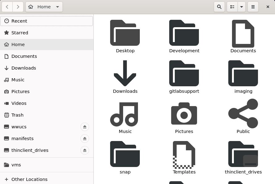Screen dimensions: 275x184
Task: Select the Pictures camera folder icon
Action: [x=184, y=113]
